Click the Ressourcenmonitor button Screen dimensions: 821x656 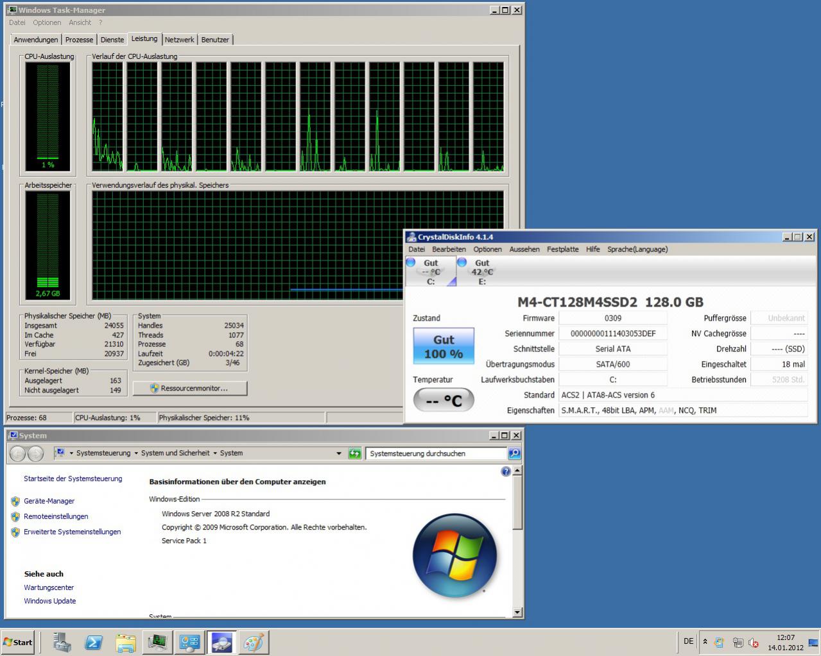[x=189, y=388]
